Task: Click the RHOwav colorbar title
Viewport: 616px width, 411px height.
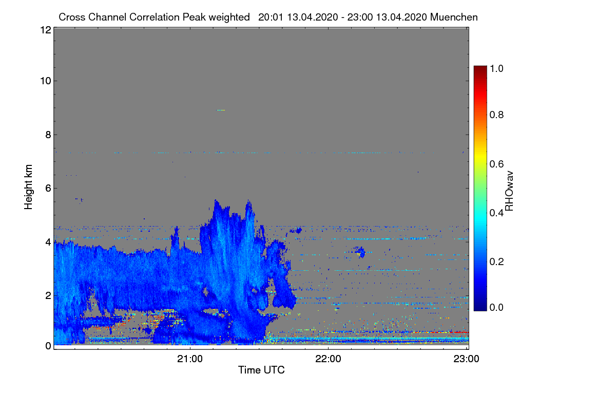Action: [x=510, y=191]
